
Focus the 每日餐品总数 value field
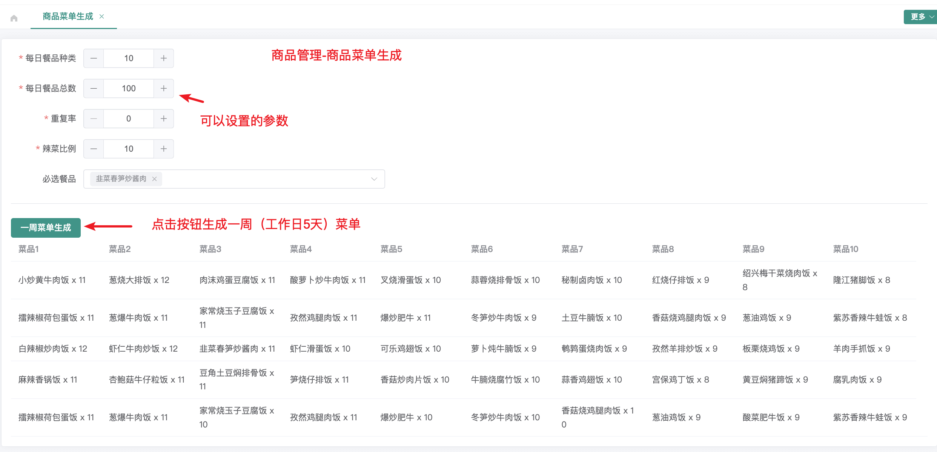[x=129, y=88]
